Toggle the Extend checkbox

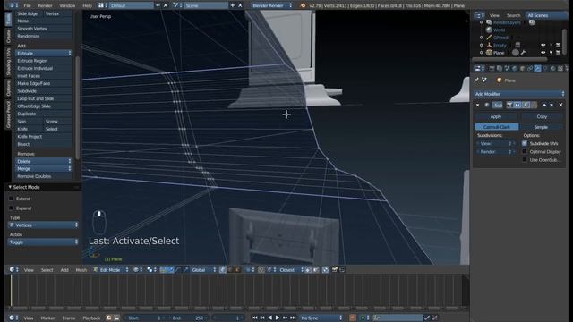coord(11,199)
